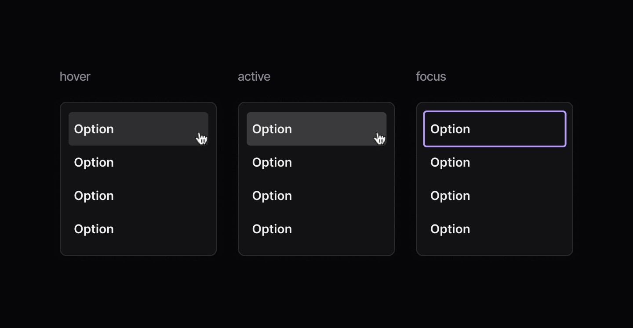Click the second Option under hover

pyautogui.click(x=94, y=162)
